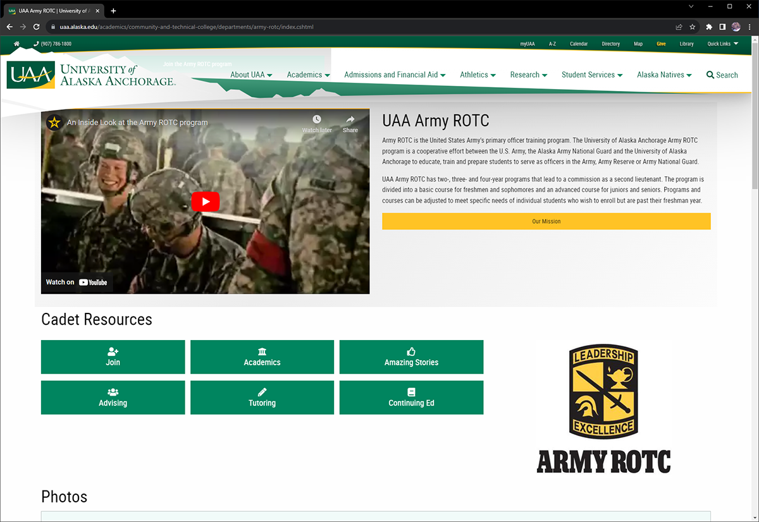Open a new tab with plus button
Image resolution: width=759 pixels, height=522 pixels.
tap(113, 11)
